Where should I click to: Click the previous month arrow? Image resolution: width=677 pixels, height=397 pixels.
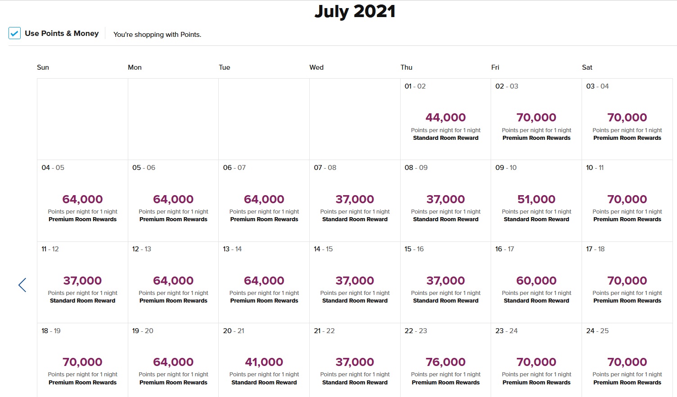(x=23, y=285)
